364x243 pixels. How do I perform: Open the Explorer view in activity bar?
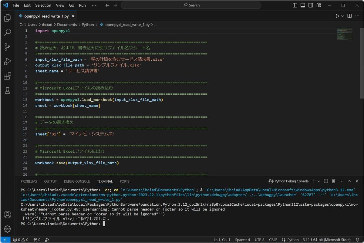click(x=7, y=18)
